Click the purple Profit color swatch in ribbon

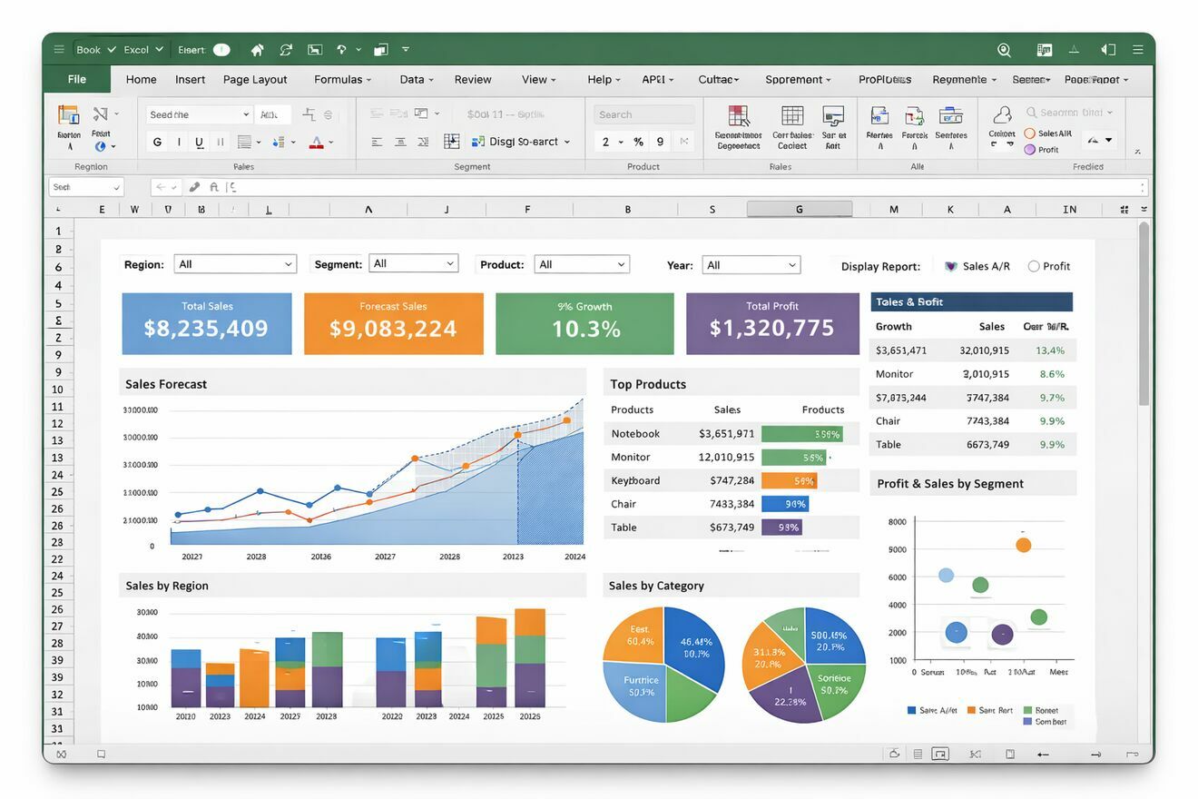pos(1030,150)
